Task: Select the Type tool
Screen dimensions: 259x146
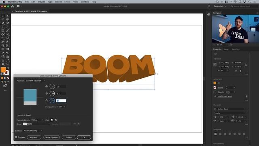Action: click(3, 27)
